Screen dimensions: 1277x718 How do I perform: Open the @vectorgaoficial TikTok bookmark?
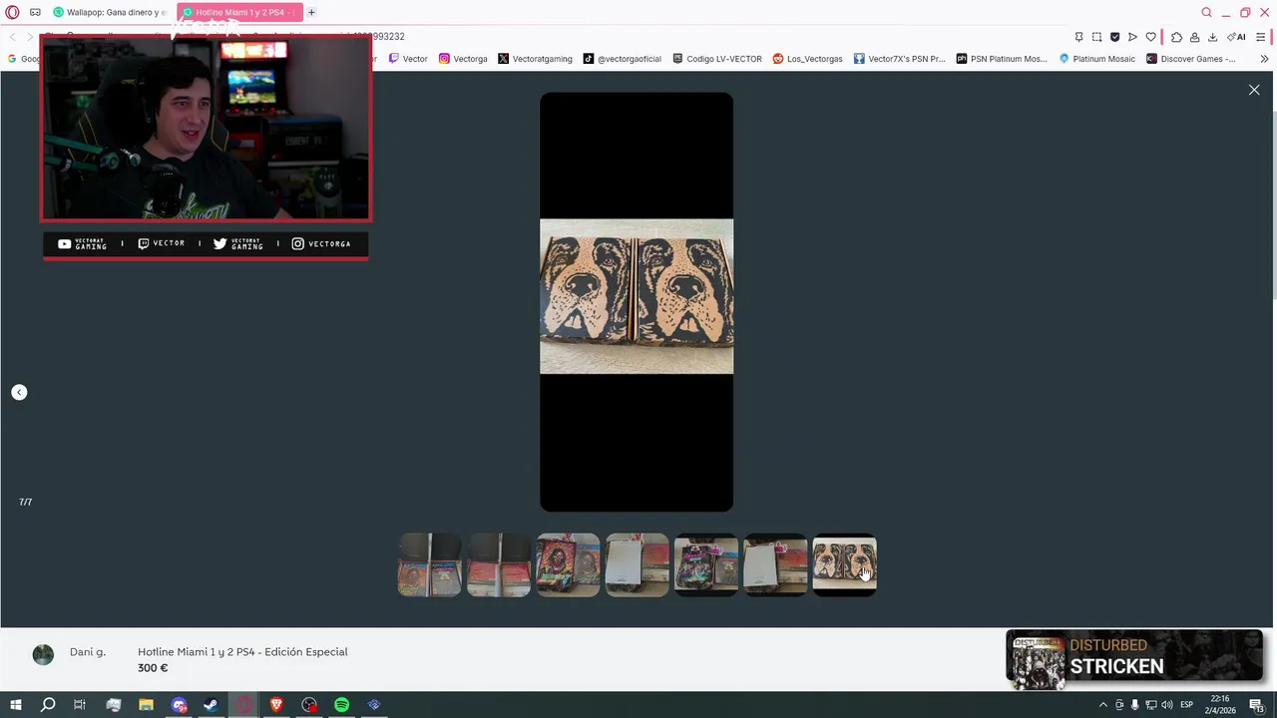[622, 59]
